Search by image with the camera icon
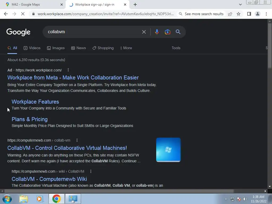 coord(167,32)
